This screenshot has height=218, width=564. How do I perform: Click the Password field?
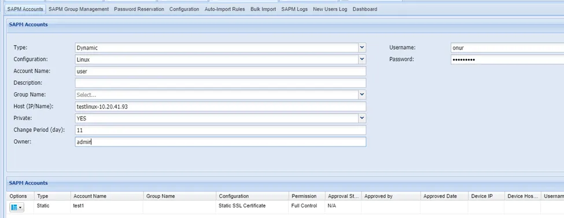507,59
